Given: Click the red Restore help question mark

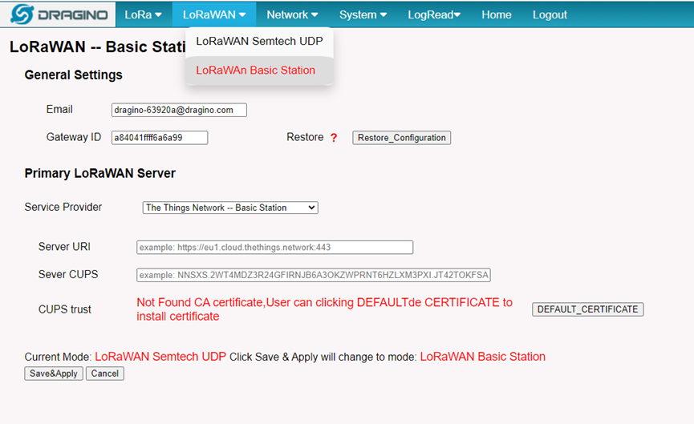Looking at the screenshot, I should pos(334,138).
